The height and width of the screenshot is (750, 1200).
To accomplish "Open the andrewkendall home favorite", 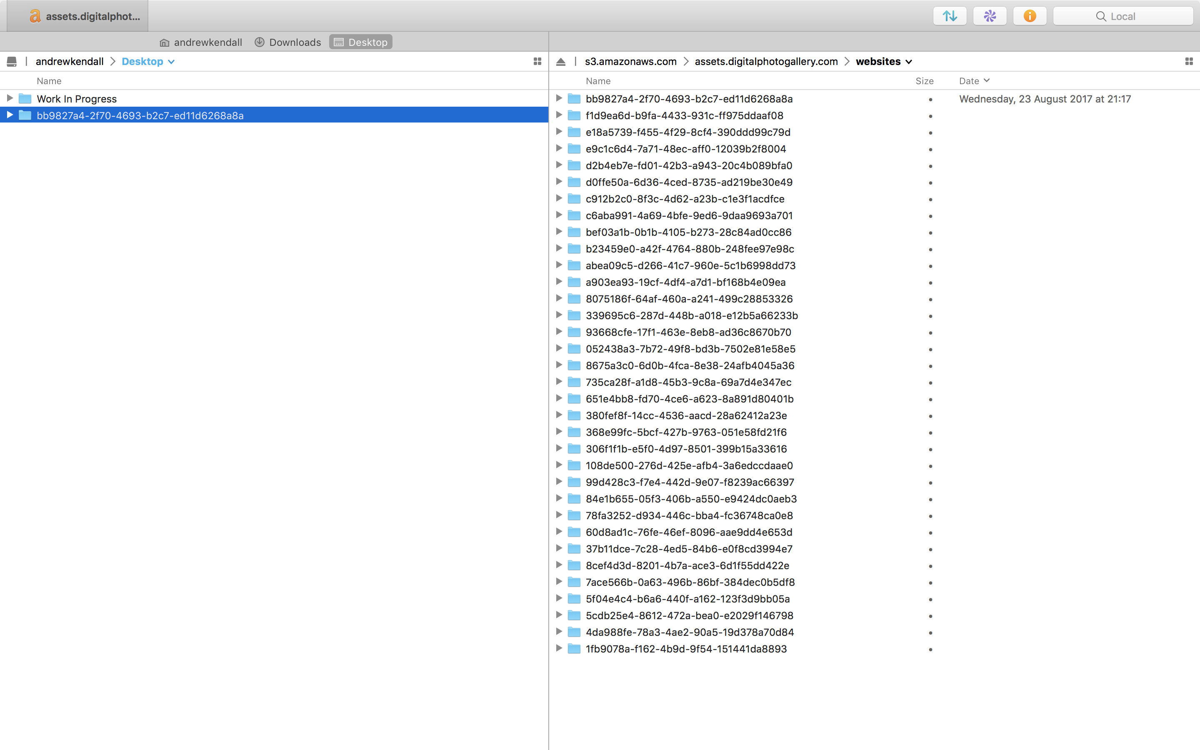I will tap(201, 42).
